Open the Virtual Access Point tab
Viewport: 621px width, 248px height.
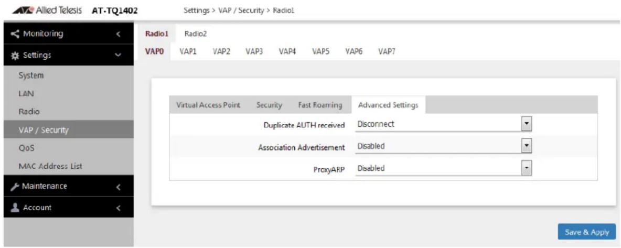tap(208, 105)
